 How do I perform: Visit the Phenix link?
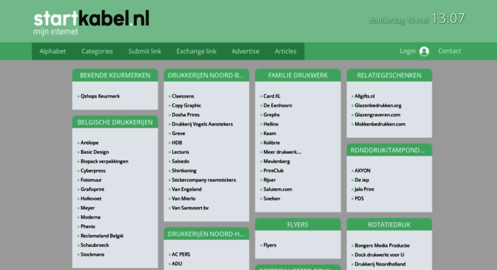(x=88, y=227)
